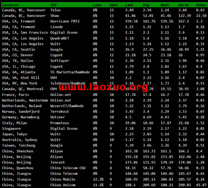Click the Sent column header
The width and height of the screenshot is (208, 188).
[114, 5]
